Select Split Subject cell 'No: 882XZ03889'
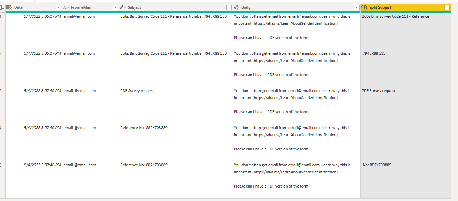The image size is (458, 201). [405, 180]
